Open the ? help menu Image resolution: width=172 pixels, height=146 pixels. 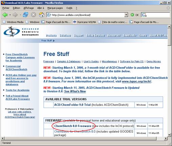(77, 8)
